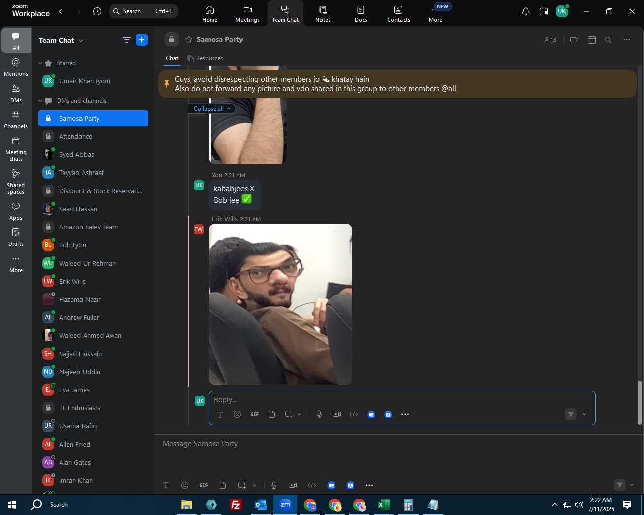
Task: Go to Meetings in the top navigation
Action: tap(248, 14)
